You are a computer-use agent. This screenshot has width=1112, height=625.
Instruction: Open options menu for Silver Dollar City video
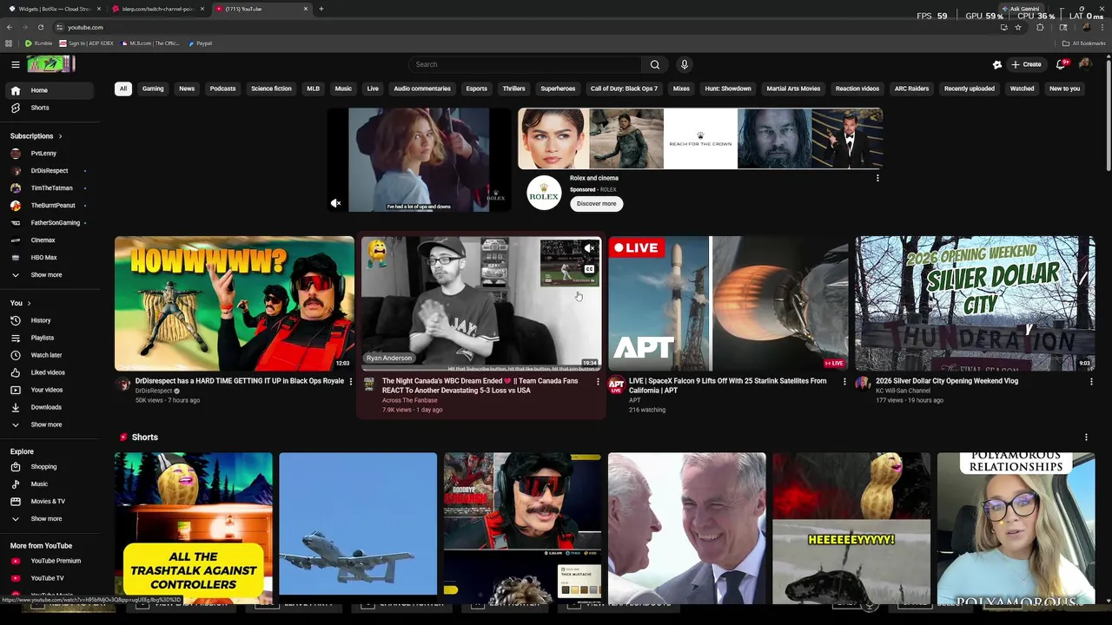(x=1091, y=381)
